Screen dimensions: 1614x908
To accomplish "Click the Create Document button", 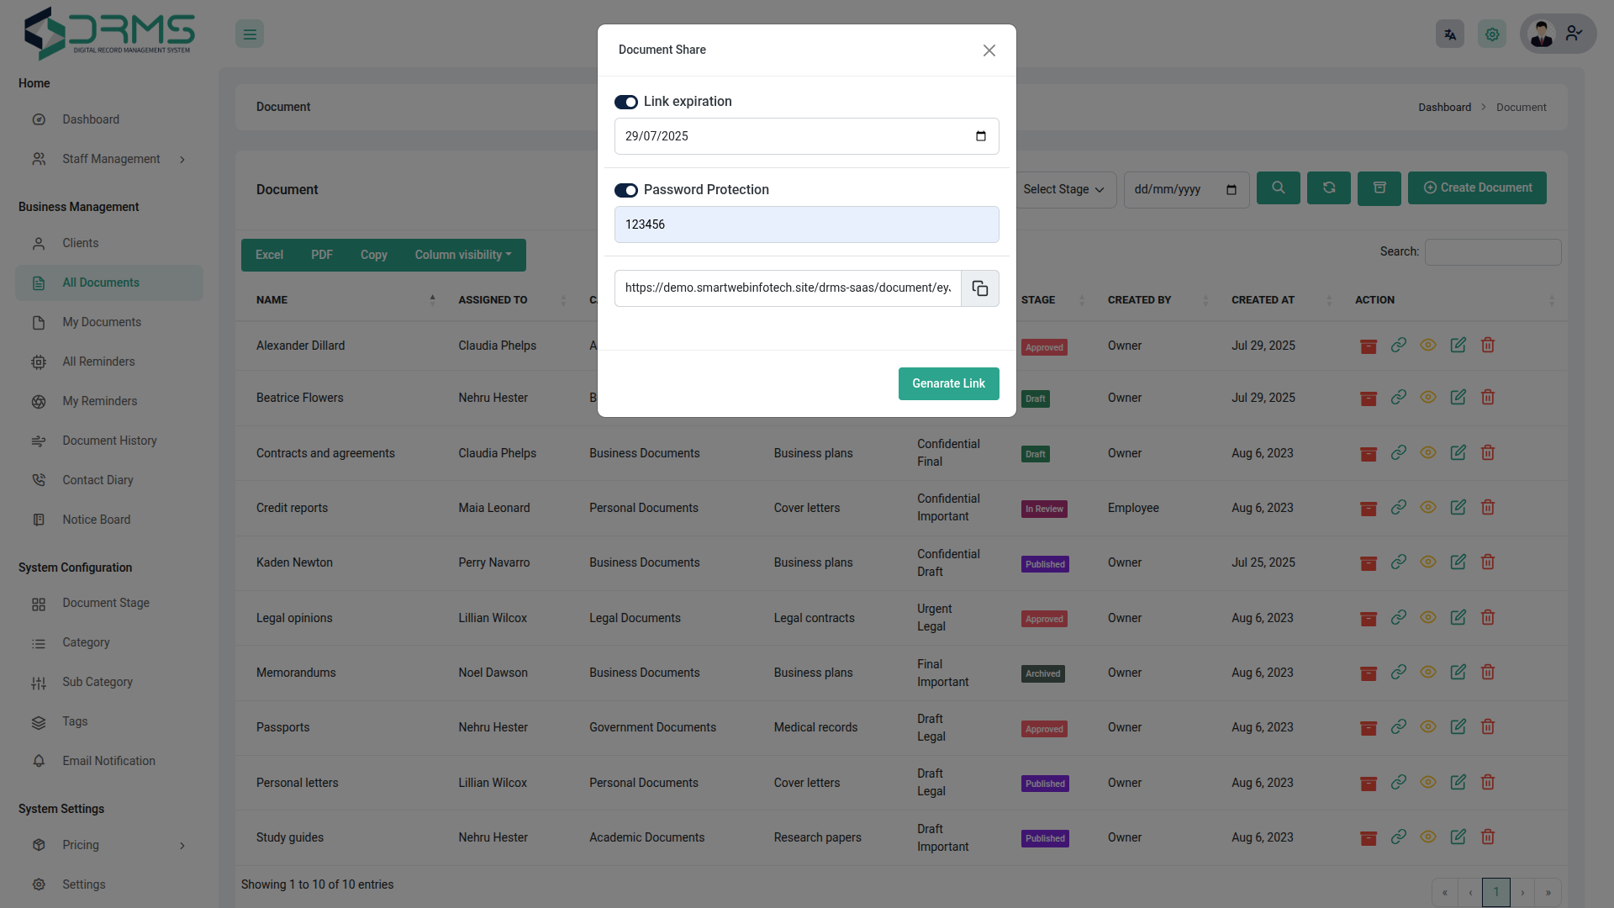I will [x=1477, y=188].
